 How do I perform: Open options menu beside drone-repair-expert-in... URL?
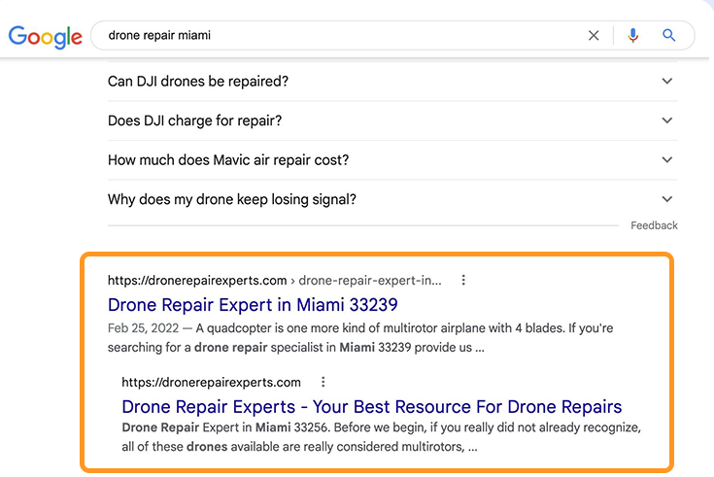tap(463, 280)
